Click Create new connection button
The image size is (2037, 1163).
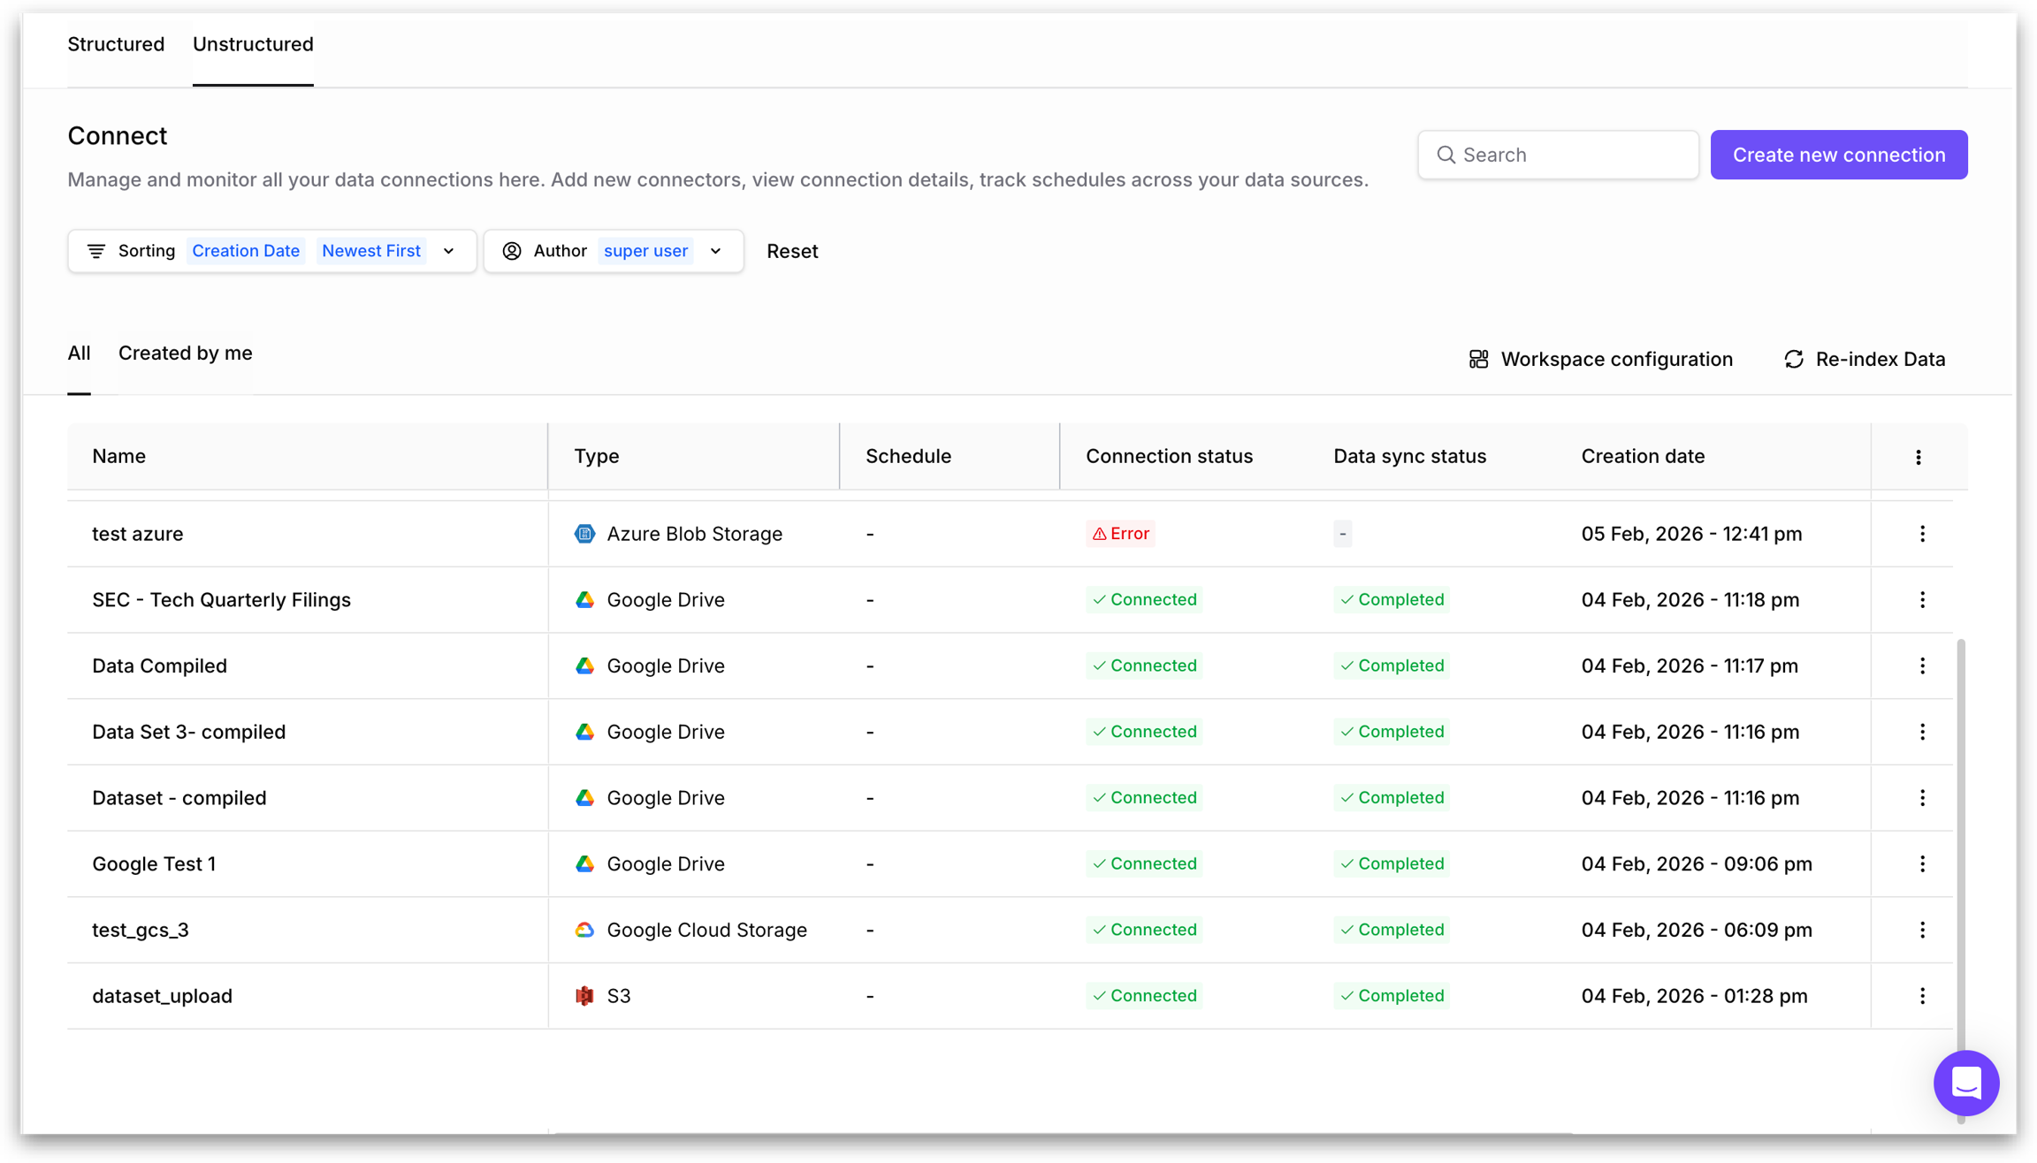[1838, 155]
